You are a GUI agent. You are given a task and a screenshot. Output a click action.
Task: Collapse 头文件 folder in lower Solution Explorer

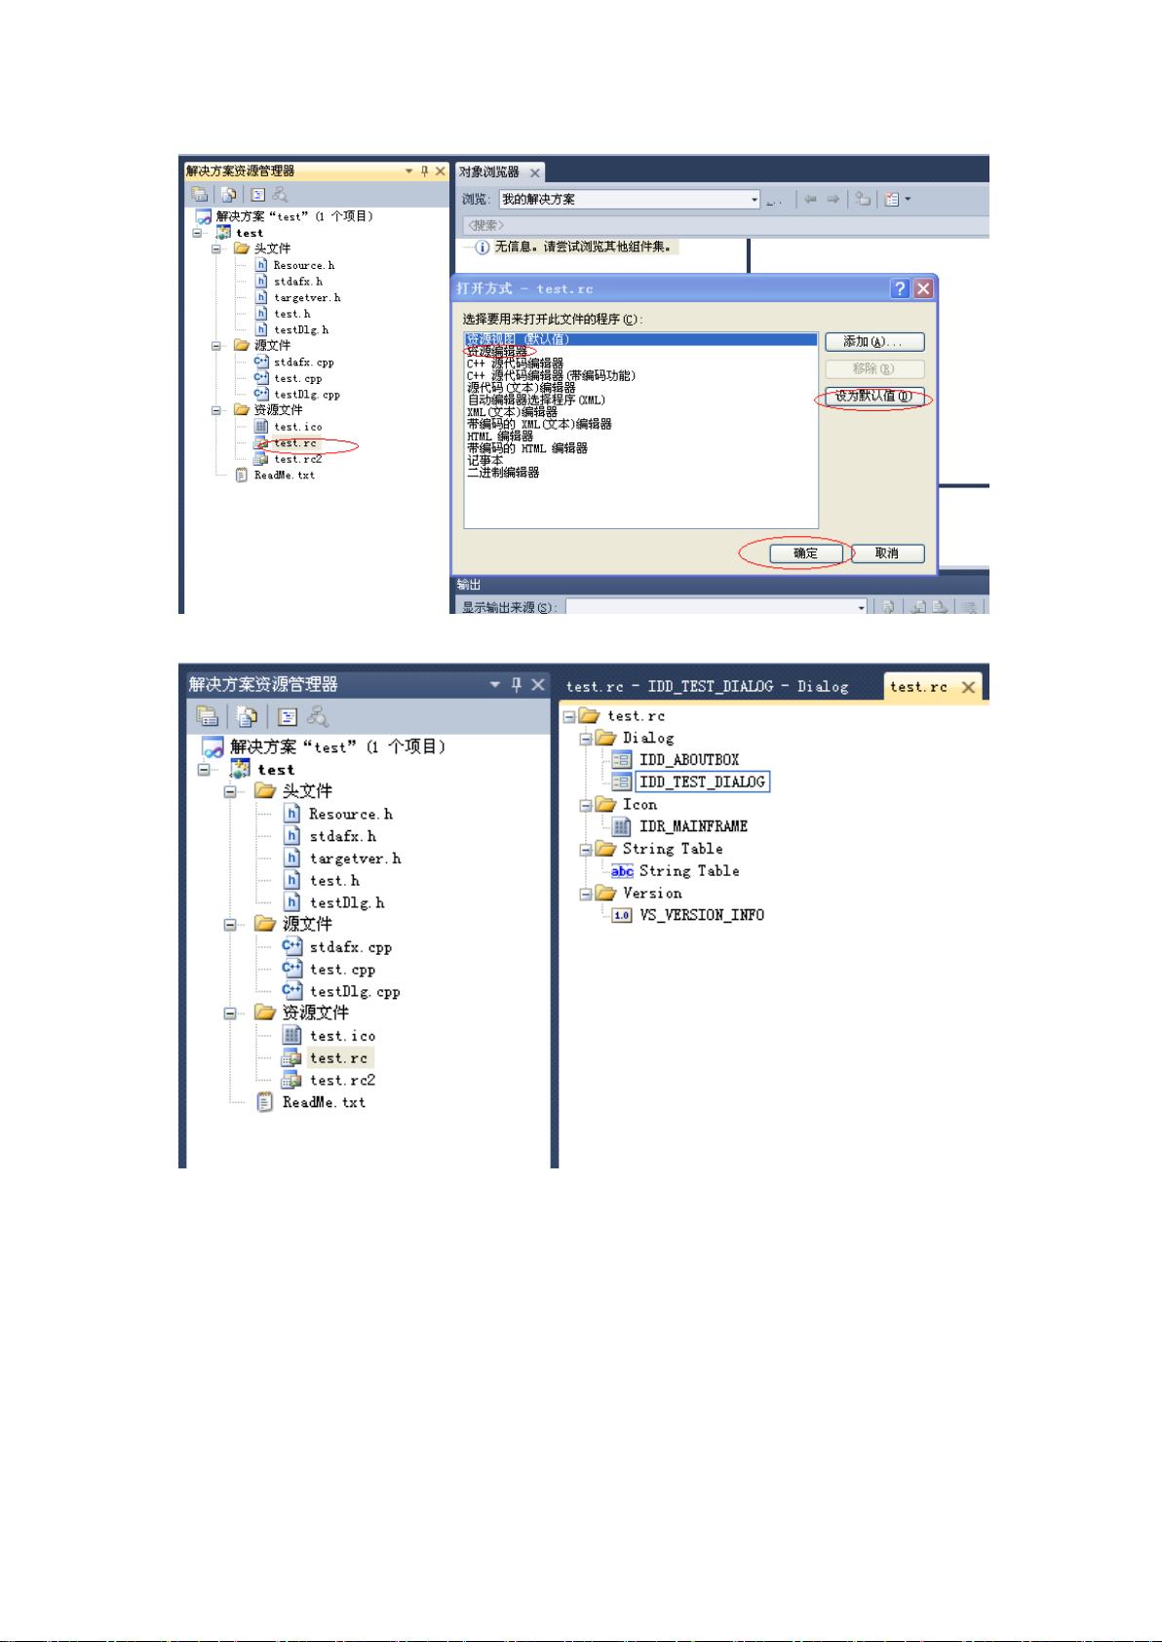tap(230, 791)
